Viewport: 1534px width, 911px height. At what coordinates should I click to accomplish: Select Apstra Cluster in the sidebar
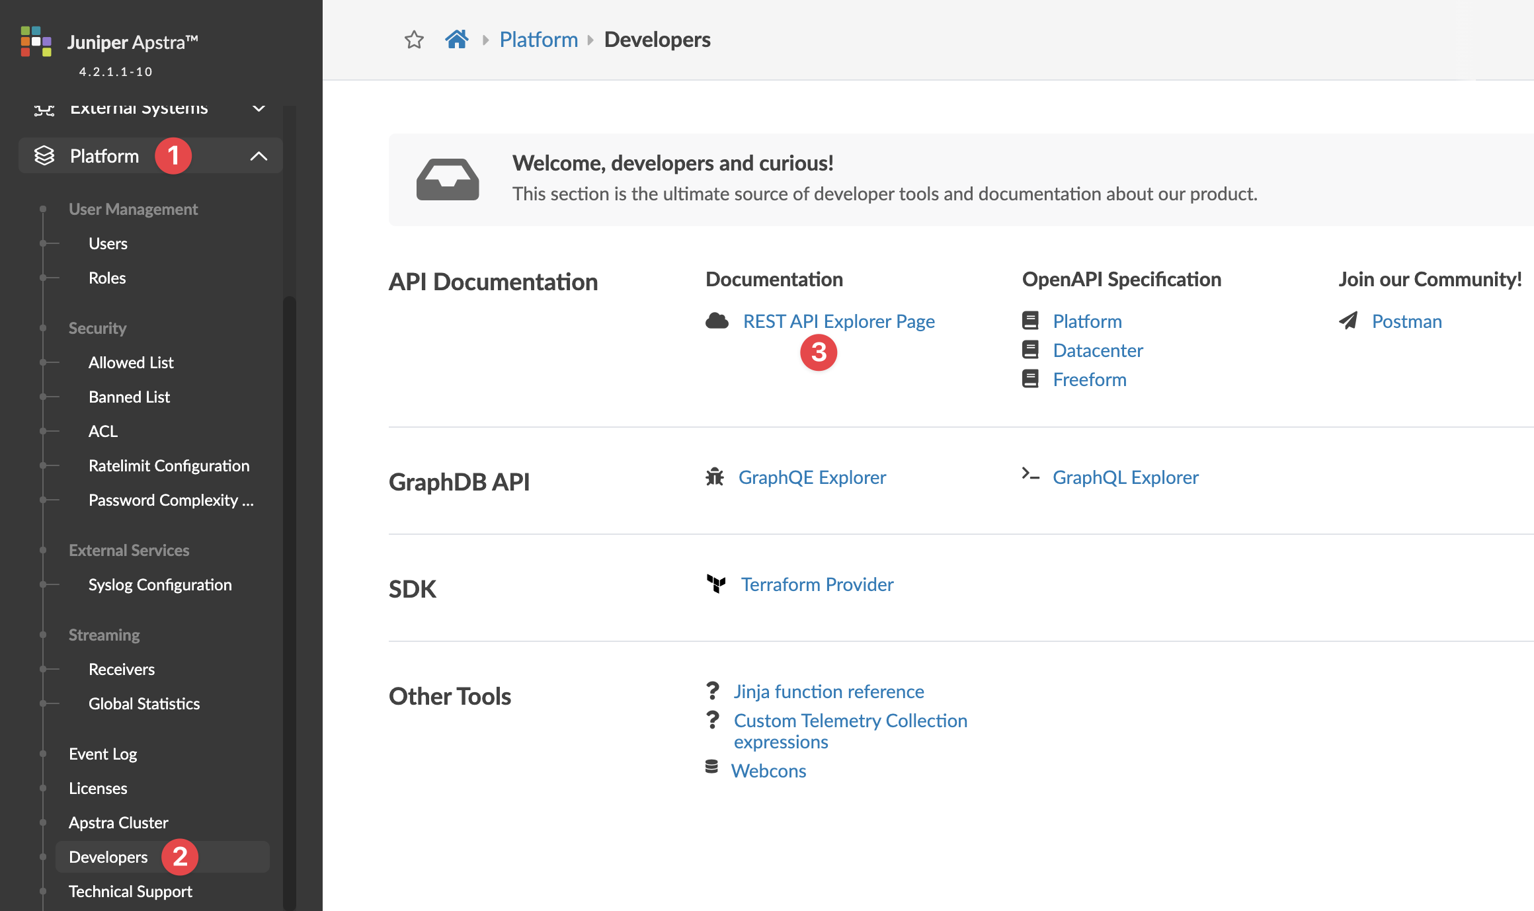(118, 822)
